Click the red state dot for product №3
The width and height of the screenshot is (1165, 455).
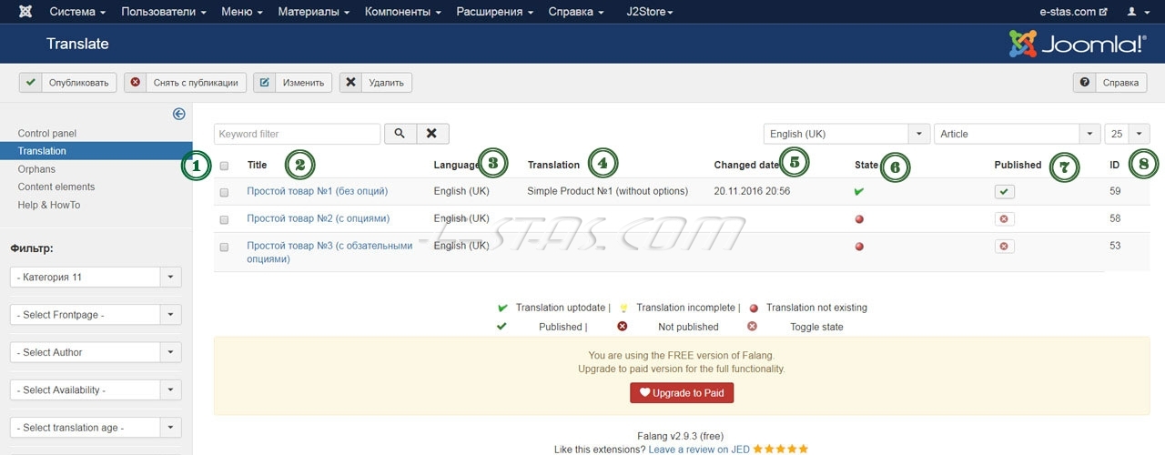click(859, 247)
